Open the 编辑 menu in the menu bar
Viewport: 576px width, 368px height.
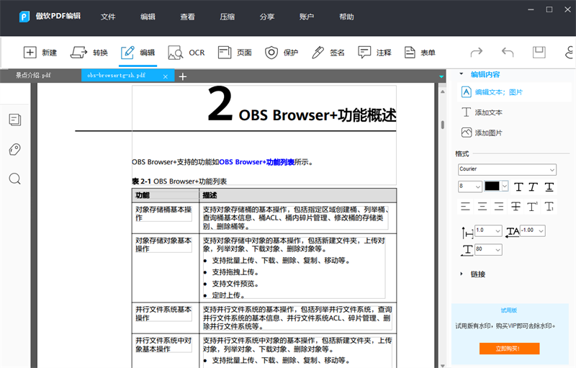click(x=148, y=17)
